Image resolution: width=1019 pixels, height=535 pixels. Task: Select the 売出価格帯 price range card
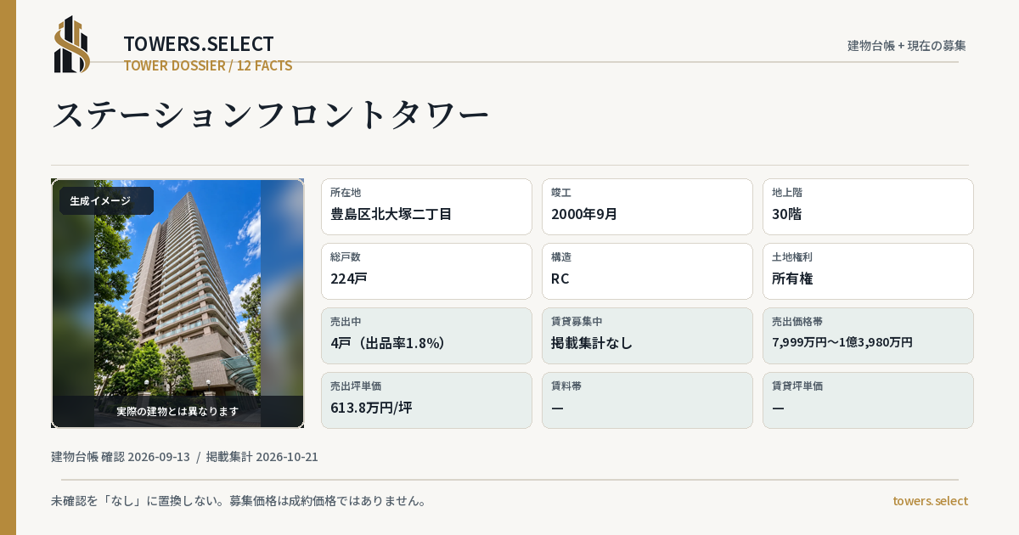tap(868, 335)
